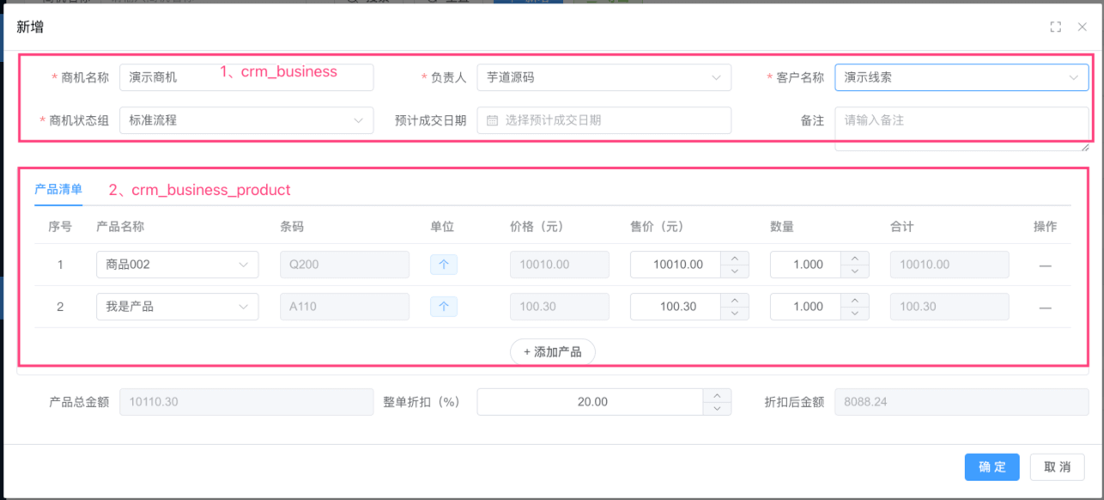Close the 新增 dialog
Image resolution: width=1104 pixels, height=500 pixels.
pyautogui.click(x=1083, y=27)
